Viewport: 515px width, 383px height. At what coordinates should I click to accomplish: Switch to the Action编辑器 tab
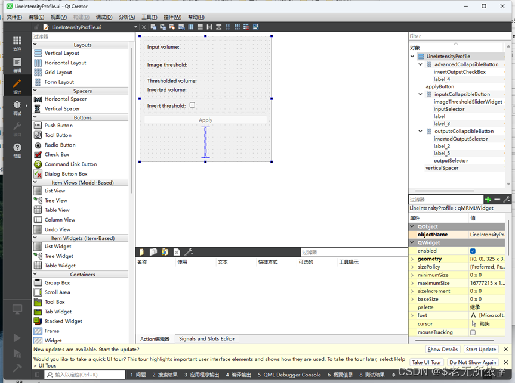pos(155,339)
